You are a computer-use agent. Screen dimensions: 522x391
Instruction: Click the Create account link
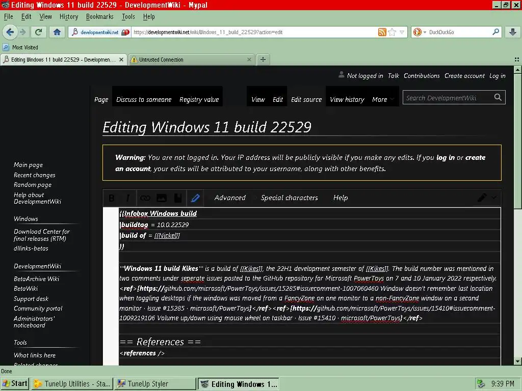pyautogui.click(x=464, y=76)
